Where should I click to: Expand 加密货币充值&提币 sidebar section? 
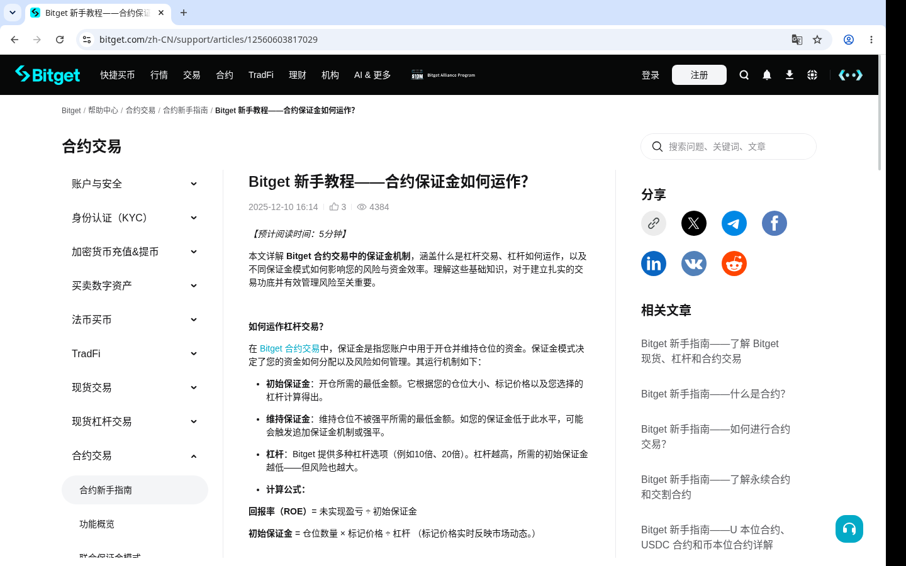[x=135, y=252]
